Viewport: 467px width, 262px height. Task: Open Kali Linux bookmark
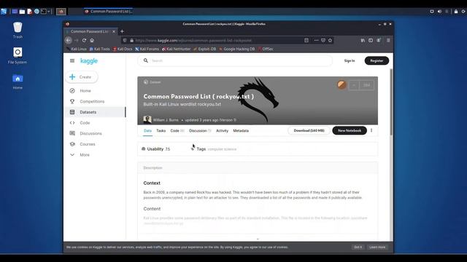[x=76, y=49]
